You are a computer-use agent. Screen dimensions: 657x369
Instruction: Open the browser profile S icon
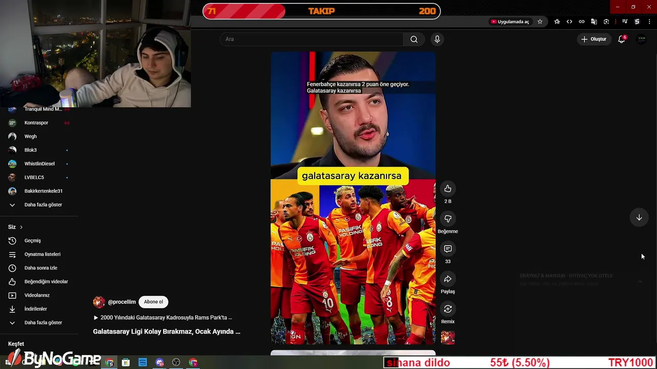tap(637, 22)
